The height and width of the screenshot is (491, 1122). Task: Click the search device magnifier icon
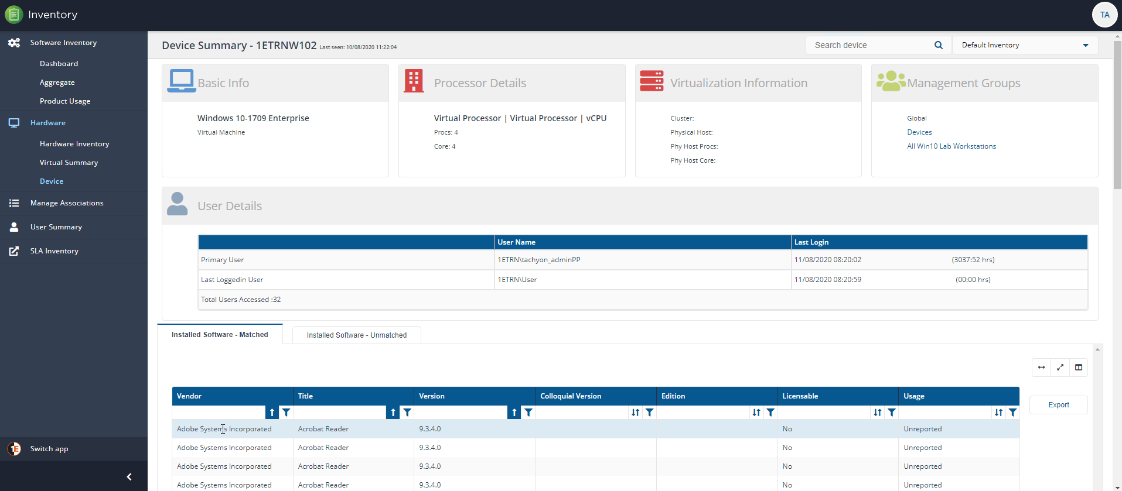938,45
